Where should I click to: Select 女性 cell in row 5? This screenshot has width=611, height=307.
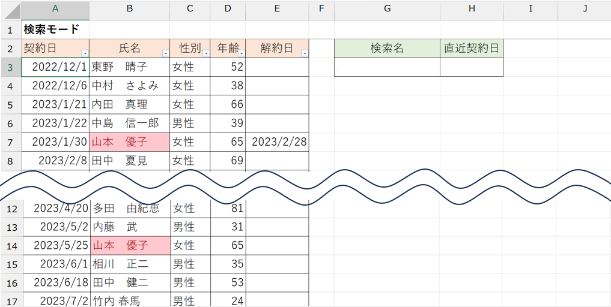tap(190, 105)
